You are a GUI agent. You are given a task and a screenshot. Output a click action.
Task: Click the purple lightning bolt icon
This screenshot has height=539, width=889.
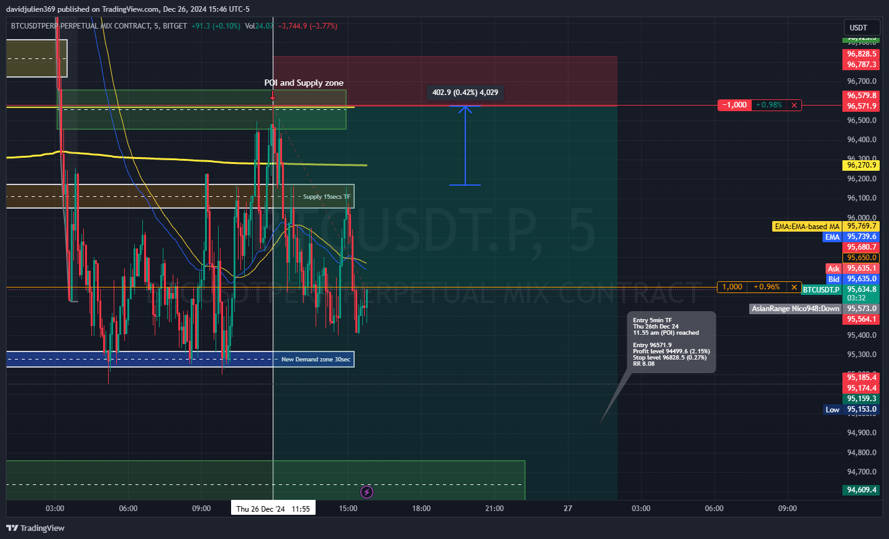367,492
